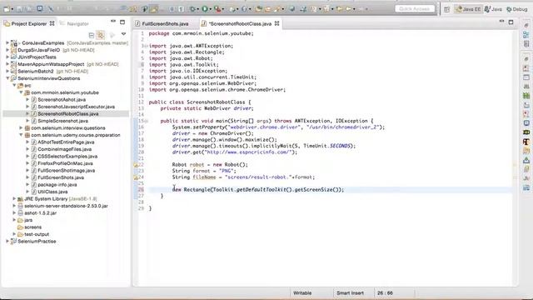Image resolution: width=533 pixels, height=300 pixels.
Task: Click the blue monitor icon in the toolbar
Action: click(40, 9)
